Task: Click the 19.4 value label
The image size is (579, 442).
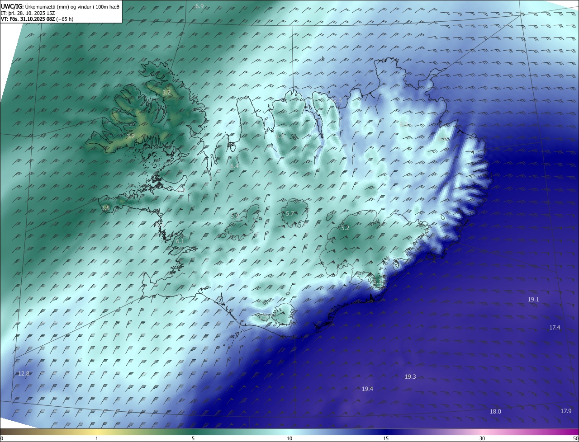Action: pos(367,389)
